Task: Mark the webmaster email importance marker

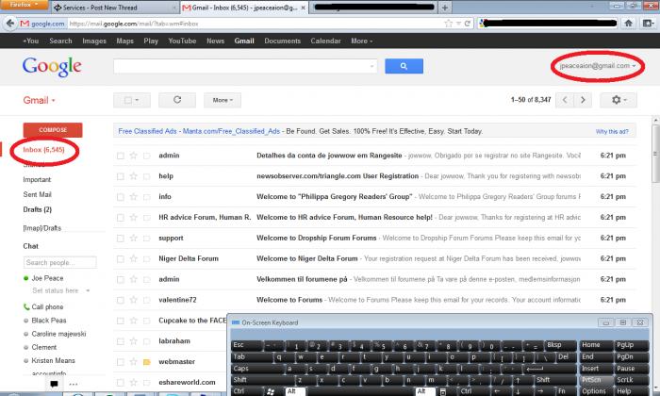Action: click(146, 361)
